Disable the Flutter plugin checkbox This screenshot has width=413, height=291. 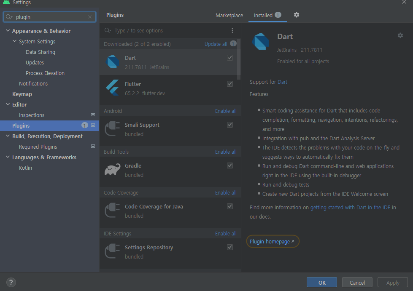tap(230, 83)
